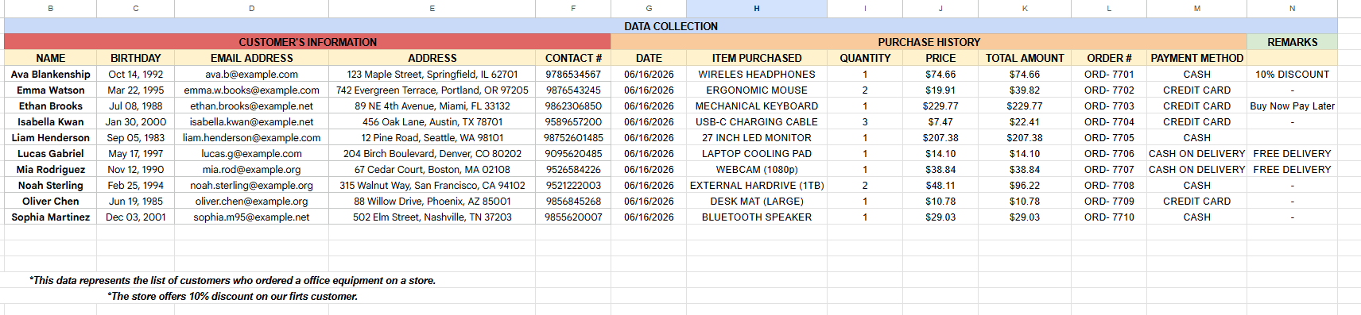Select the QUANTITY heading cell

tap(865, 58)
